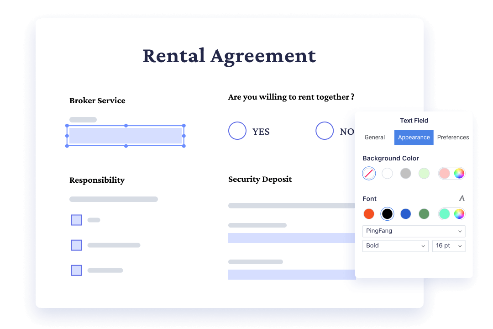Check the first Responsibility checkbox

[x=76, y=220]
